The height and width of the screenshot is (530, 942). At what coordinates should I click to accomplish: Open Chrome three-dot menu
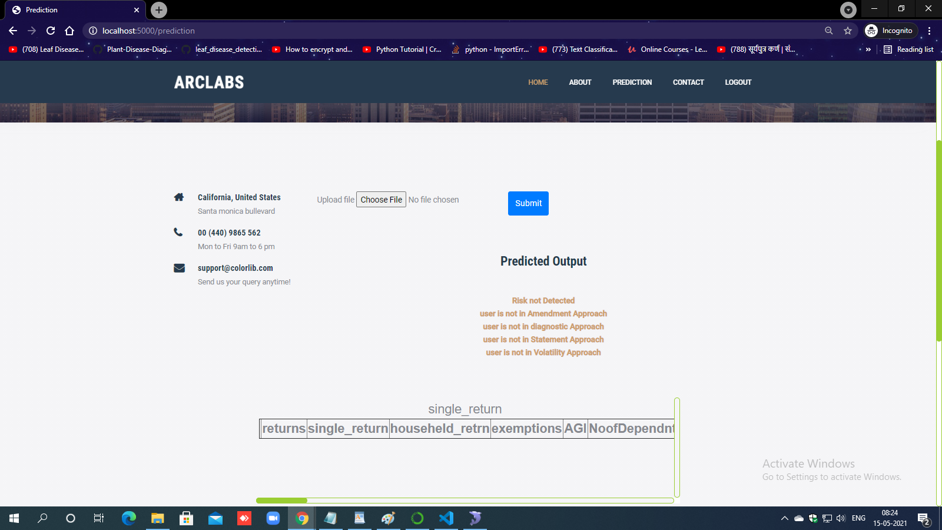pyautogui.click(x=929, y=31)
